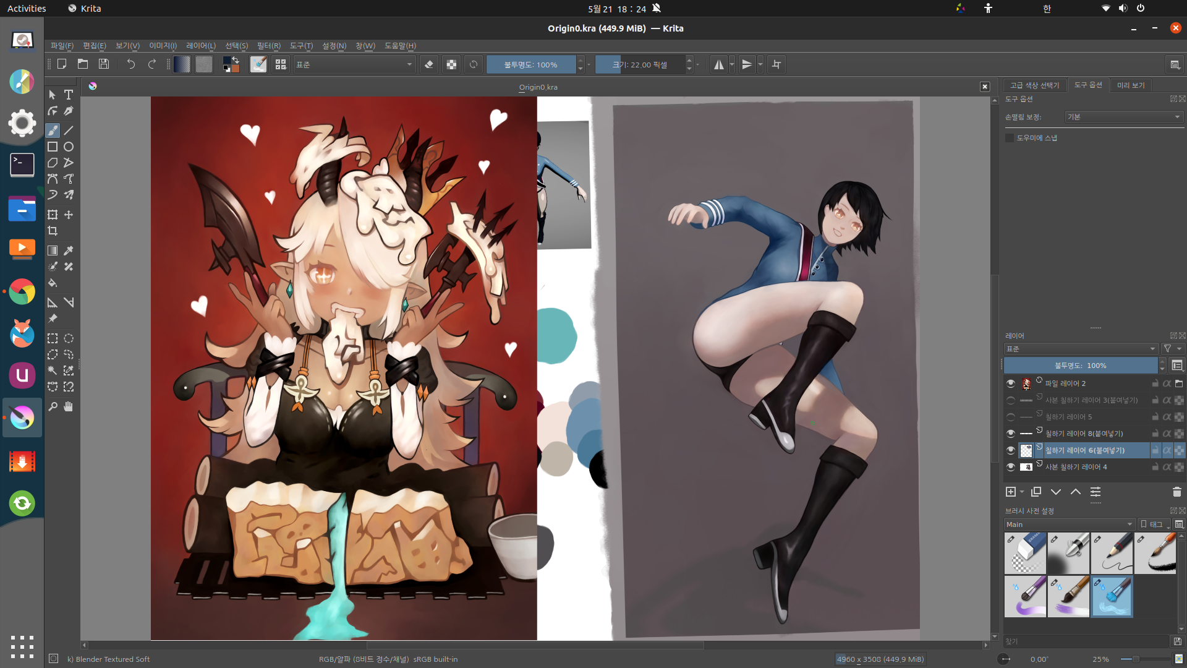Select the Move tool

coord(69,215)
